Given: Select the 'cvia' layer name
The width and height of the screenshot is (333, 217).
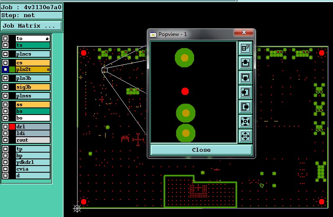Looking at the screenshot, I should 33,169.
